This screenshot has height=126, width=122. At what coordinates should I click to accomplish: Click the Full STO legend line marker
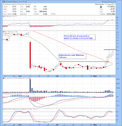[3, 109]
